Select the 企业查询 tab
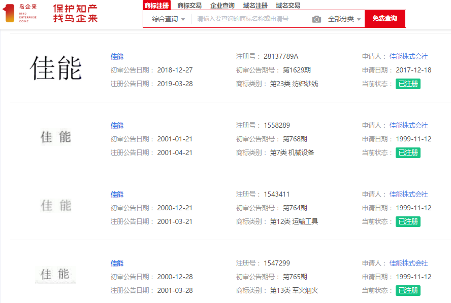 pyautogui.click(x=222, y=6)
